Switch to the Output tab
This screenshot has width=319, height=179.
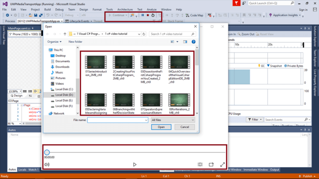click(274, 170)
